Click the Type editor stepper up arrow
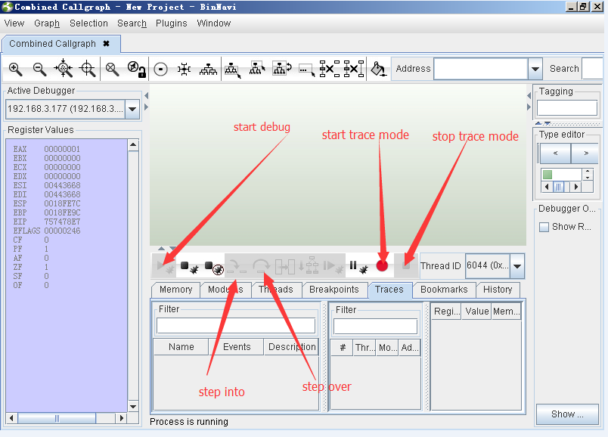The image size is (608, 437). click(x=588, y=171)
